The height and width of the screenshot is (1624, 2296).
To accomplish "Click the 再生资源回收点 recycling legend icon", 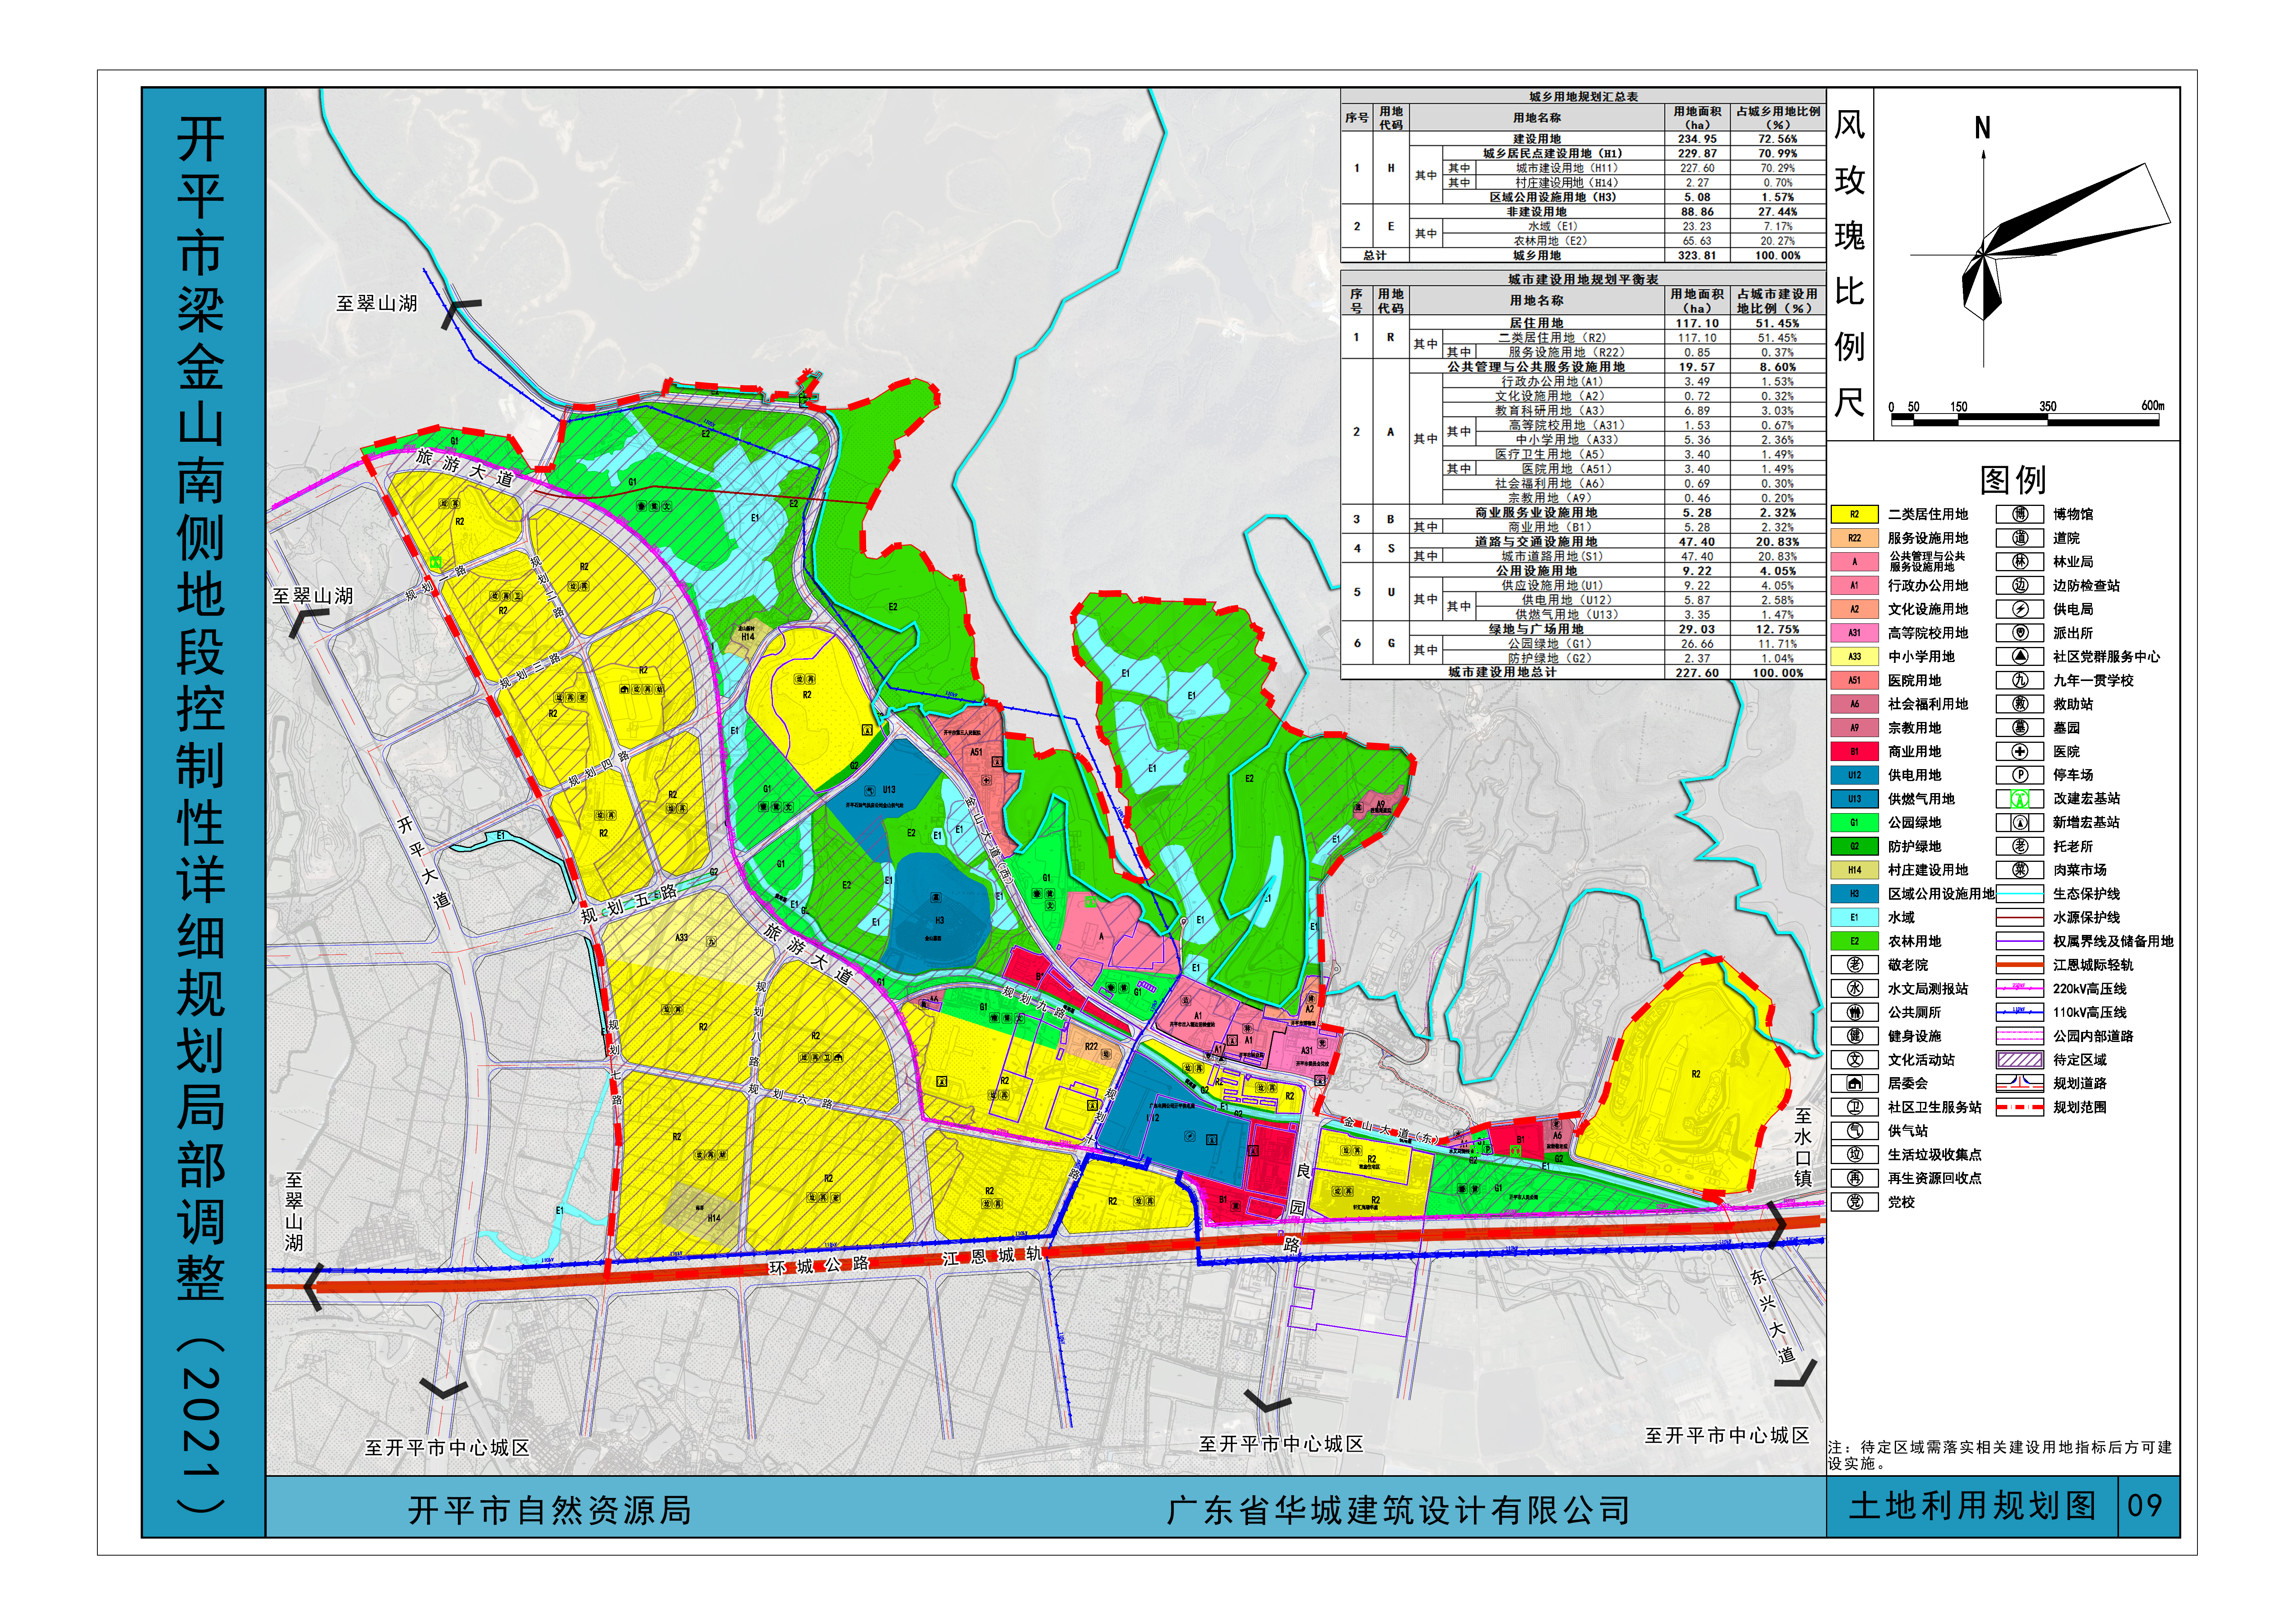I will (x=1855, y=1178).
